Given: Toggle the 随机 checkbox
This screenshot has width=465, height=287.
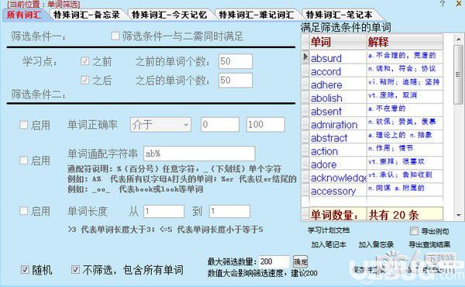Looking at the screenshot, I should (25, 269).
